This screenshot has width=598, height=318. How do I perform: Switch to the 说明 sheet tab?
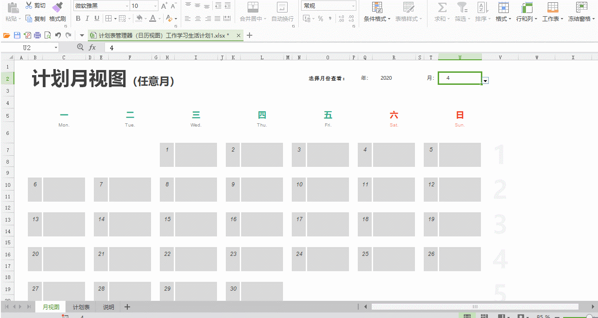coord(108,307)
